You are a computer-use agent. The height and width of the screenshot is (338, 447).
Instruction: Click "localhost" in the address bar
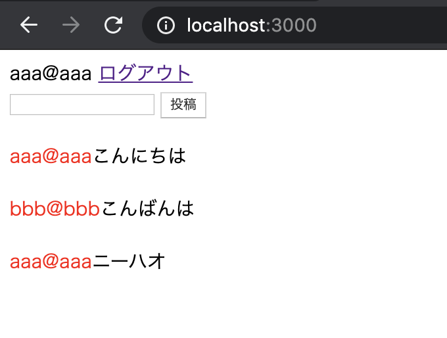pyautogui.click(x=226, y=26)
